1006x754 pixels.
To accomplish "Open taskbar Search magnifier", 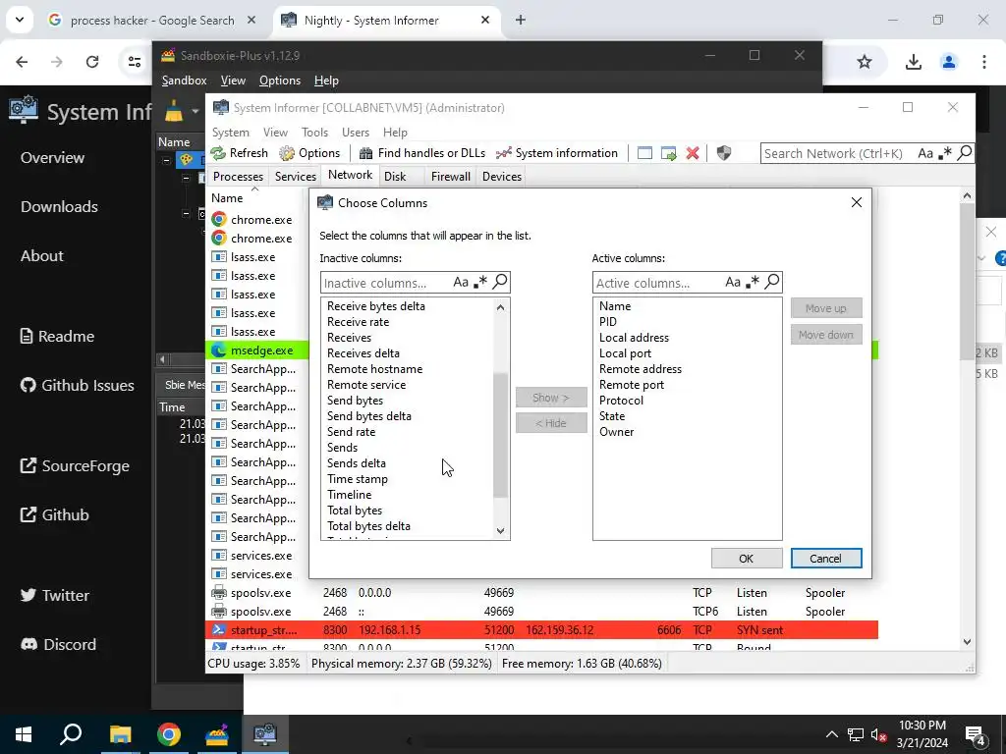I will click(71, 734).
